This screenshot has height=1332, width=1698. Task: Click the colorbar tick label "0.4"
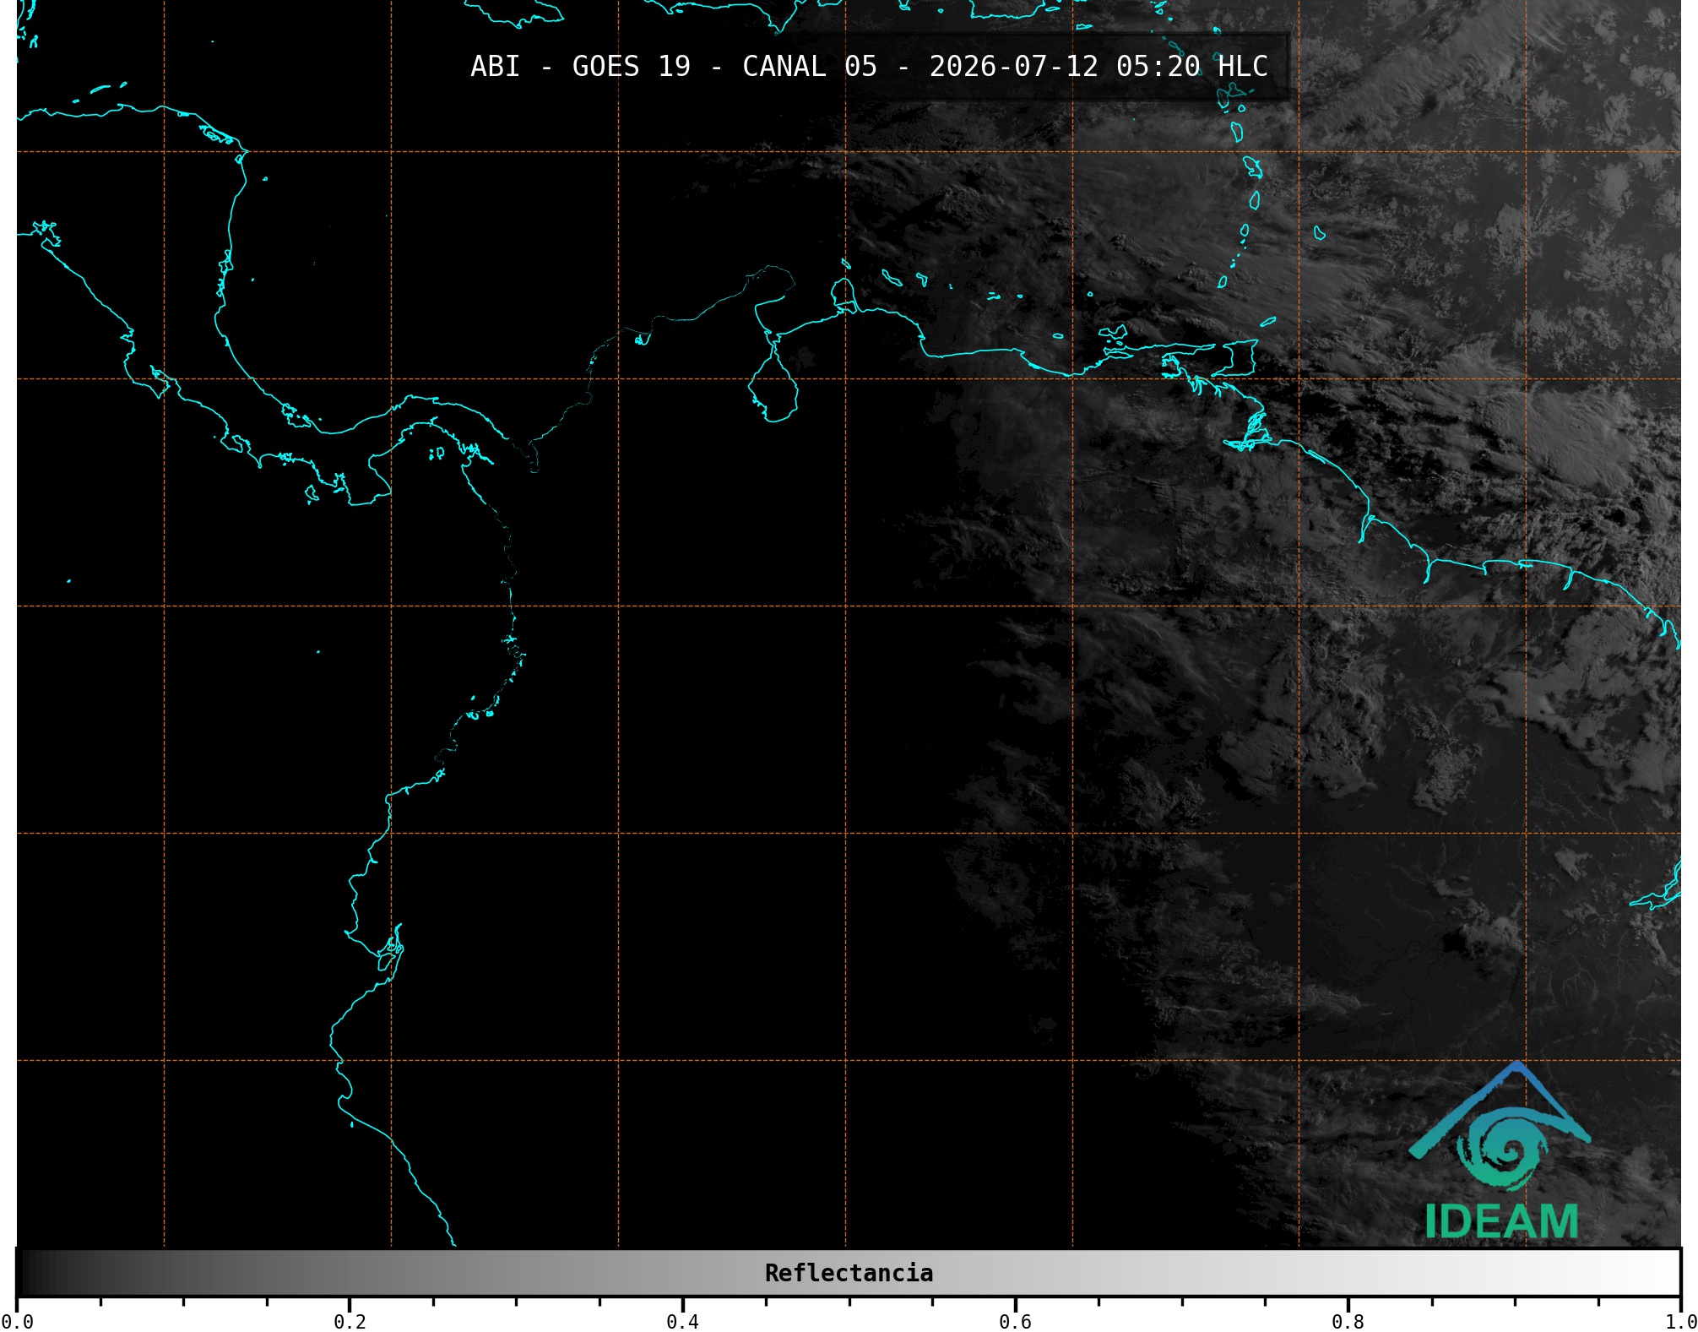(x=682, y=1322)
